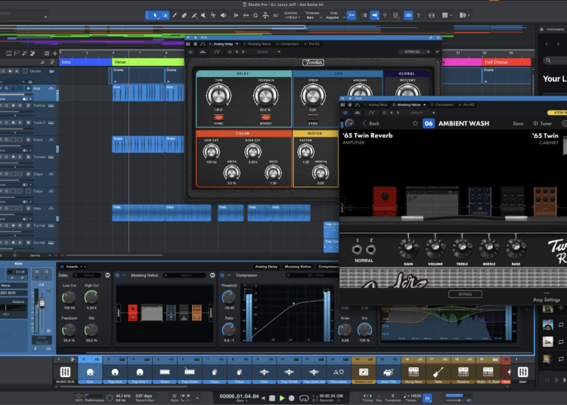The width and height of the screenshot is (567, 405).
Task: Select the Arrow tool in toolbar
Action: 155,15
